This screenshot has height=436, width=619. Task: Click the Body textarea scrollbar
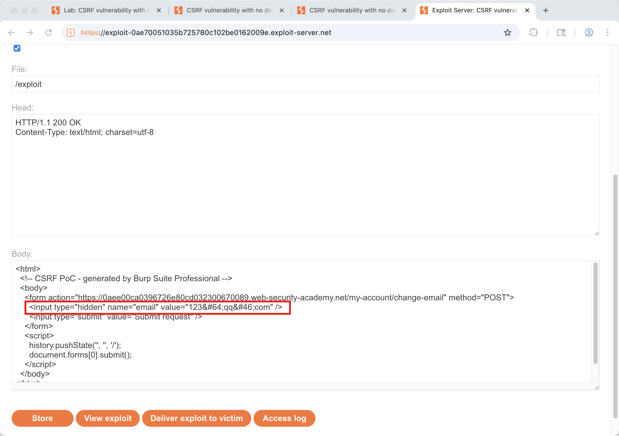point(595,313)
